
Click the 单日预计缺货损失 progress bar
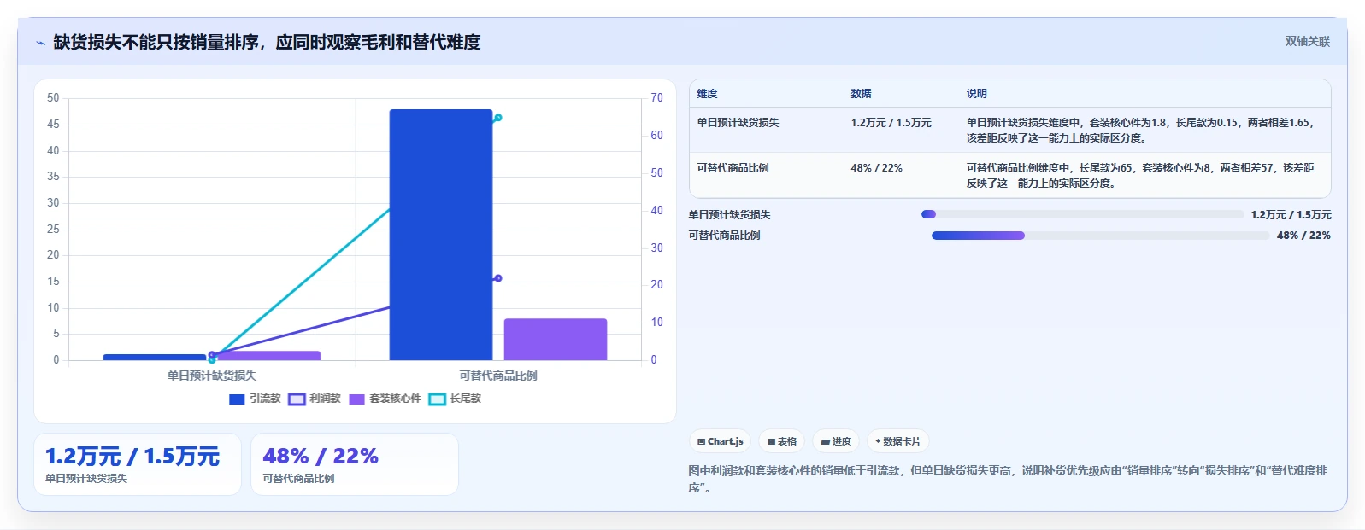tap(1082, 214)
